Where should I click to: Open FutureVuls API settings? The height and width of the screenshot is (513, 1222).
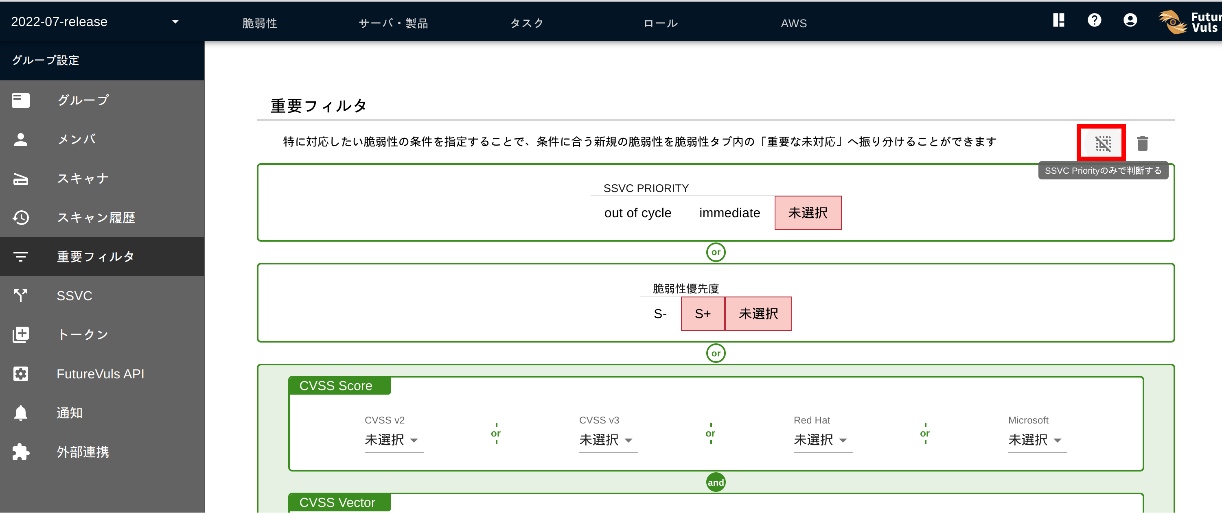(100, 374)
